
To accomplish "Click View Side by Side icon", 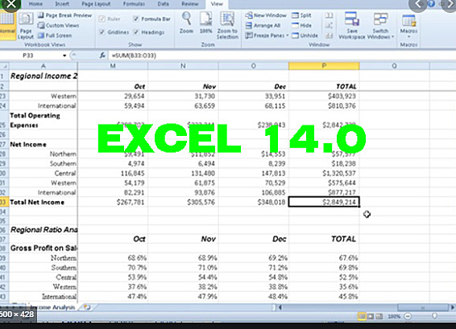I will (329, 15).
